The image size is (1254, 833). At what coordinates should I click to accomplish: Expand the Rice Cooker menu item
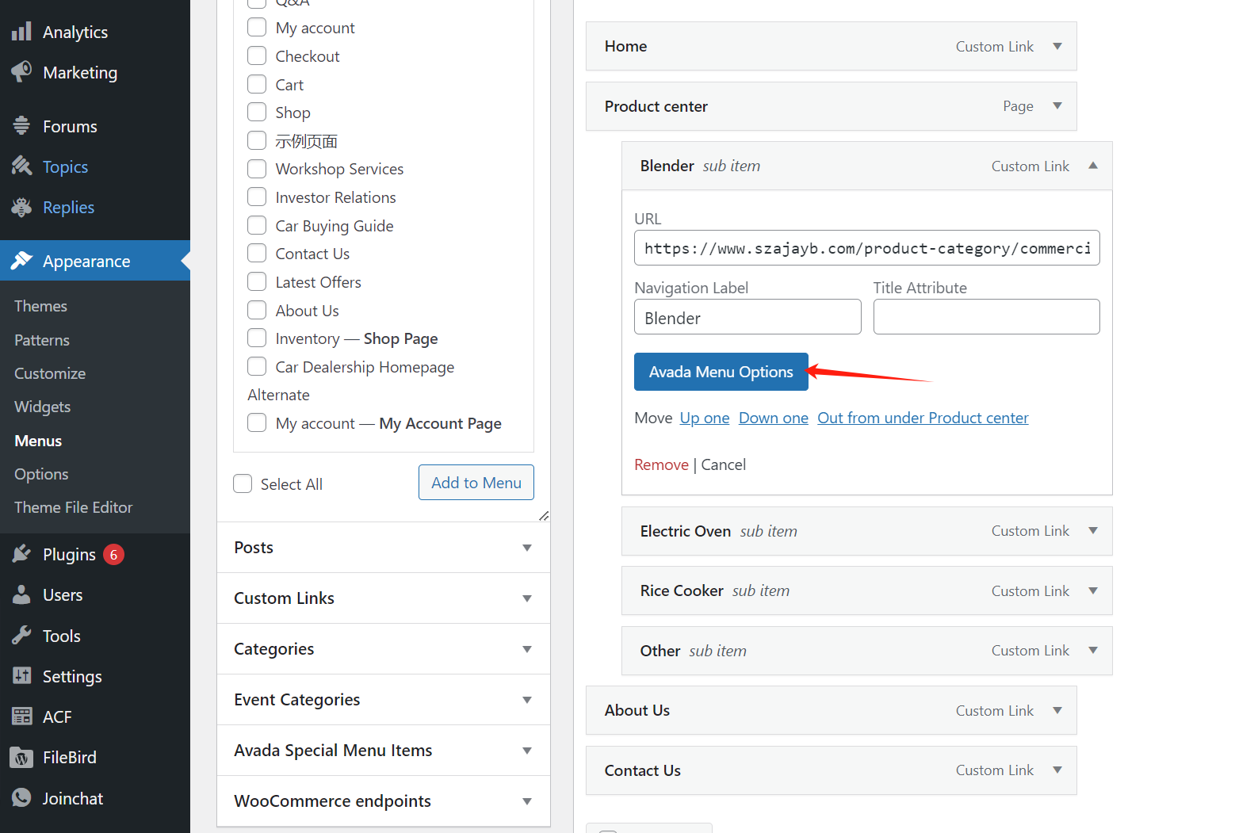(1093, 590)
